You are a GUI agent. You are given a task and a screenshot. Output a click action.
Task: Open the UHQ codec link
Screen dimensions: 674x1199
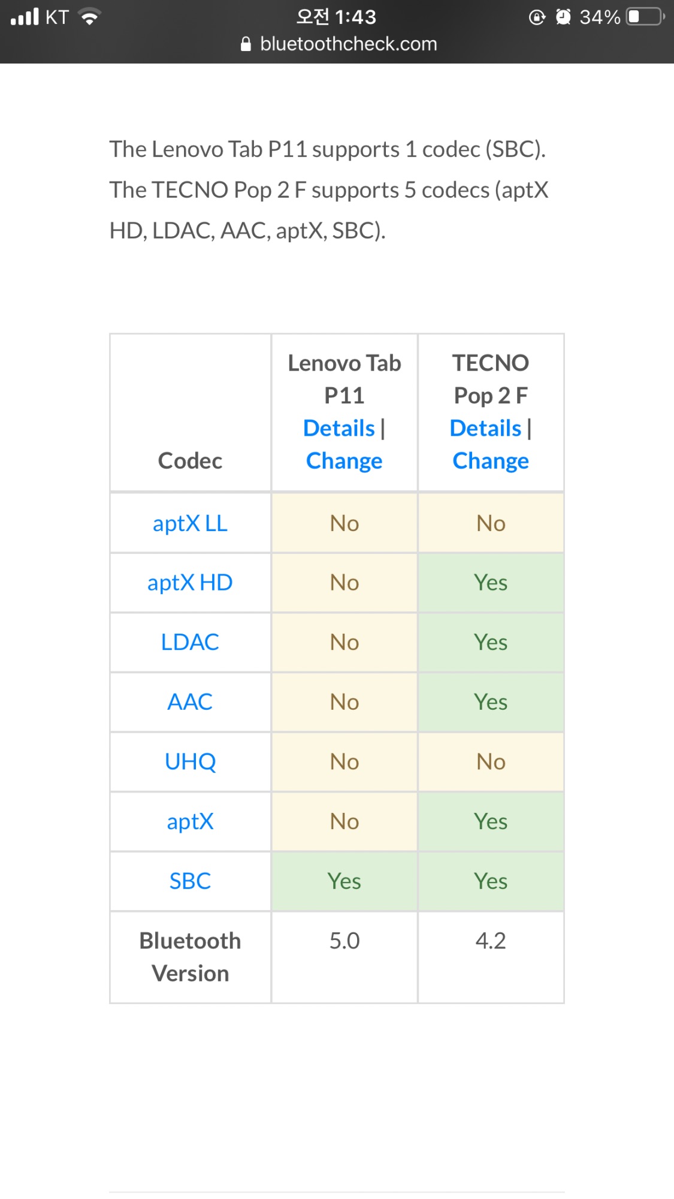(190, 762)
